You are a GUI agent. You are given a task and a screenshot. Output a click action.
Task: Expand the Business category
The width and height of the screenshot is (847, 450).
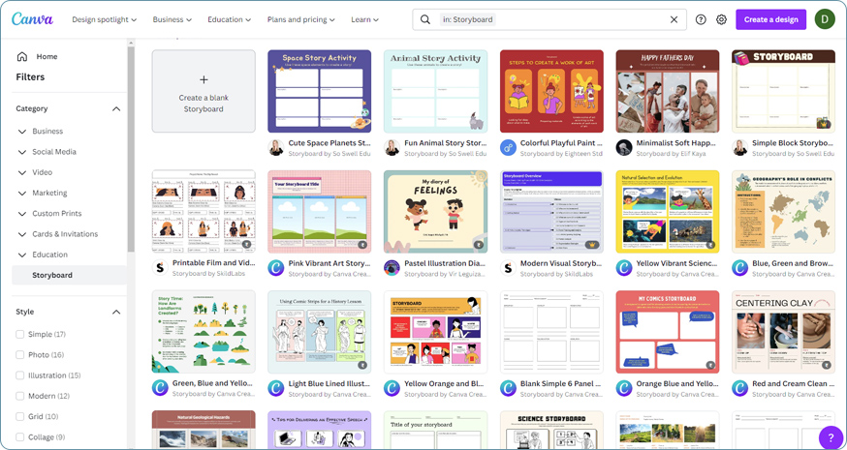coord(22,131)
